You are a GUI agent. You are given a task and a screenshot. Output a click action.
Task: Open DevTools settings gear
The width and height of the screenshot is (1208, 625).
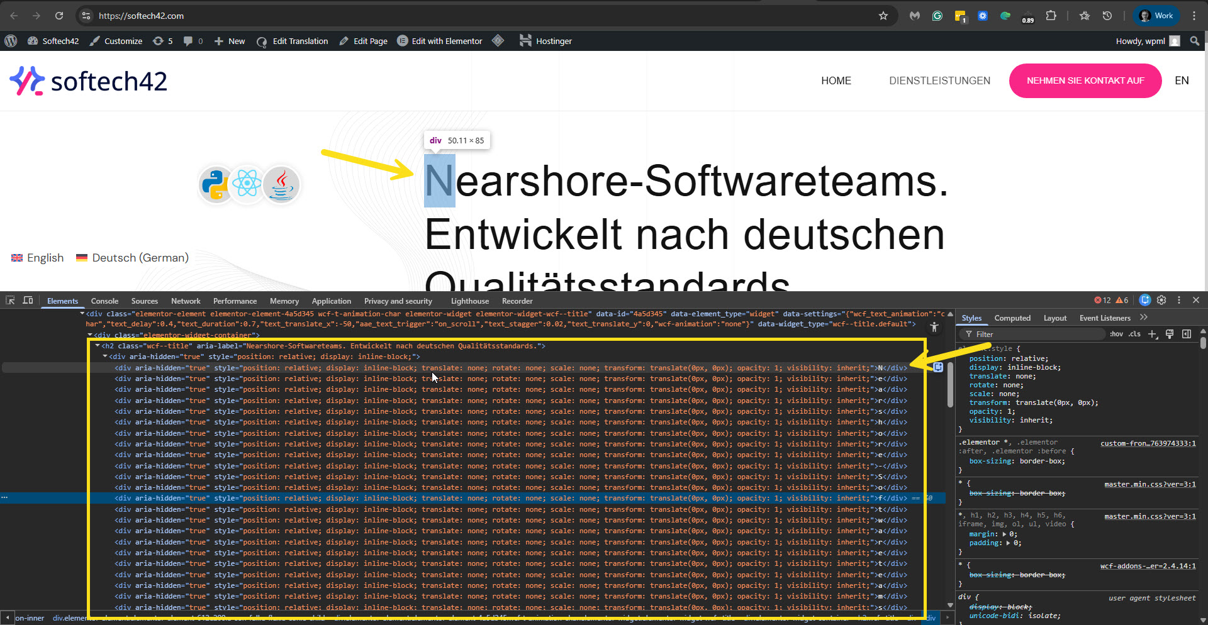1161,301
